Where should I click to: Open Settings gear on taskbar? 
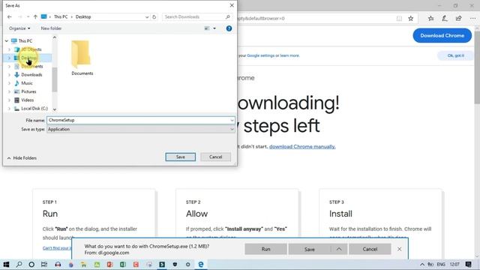pos(187,265)
